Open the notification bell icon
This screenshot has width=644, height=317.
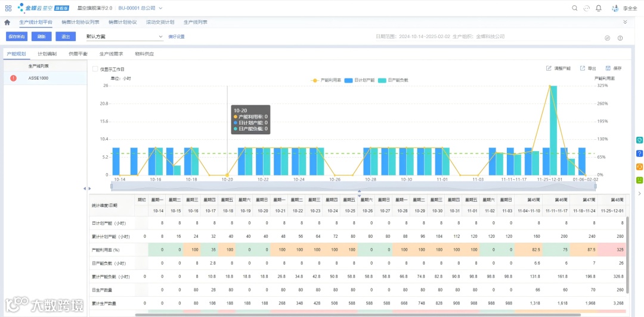point(599,8)
